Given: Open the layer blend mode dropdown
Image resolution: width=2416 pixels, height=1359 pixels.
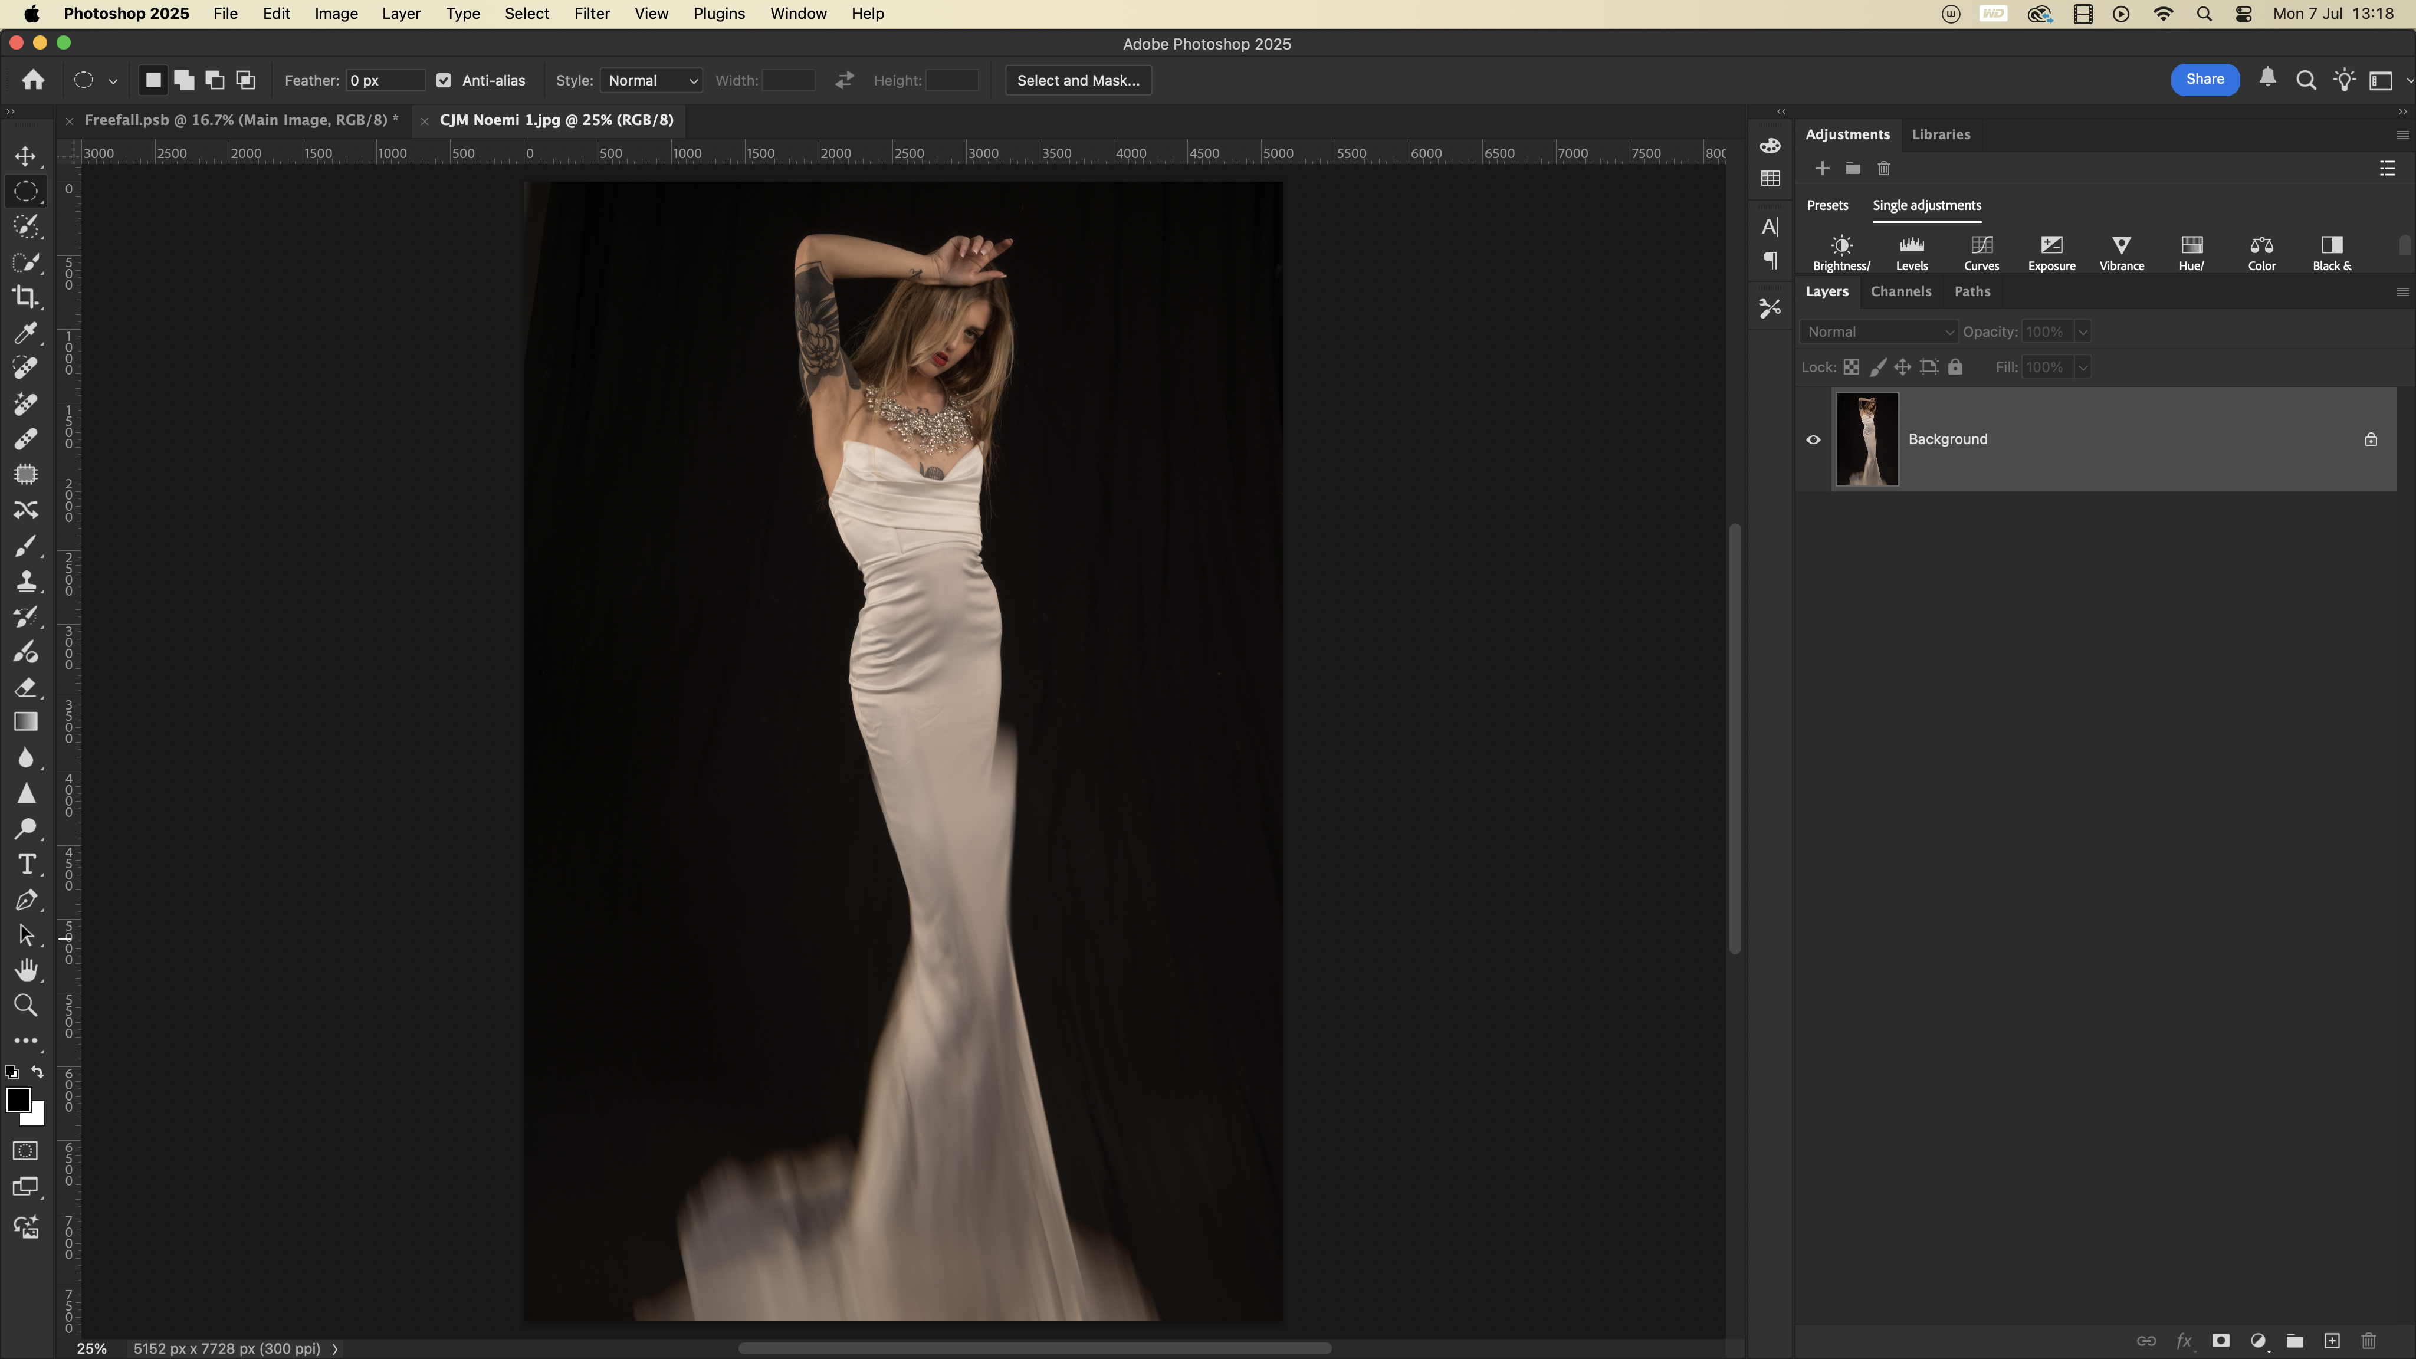Looking at the screenshot, I should 1879,332.
